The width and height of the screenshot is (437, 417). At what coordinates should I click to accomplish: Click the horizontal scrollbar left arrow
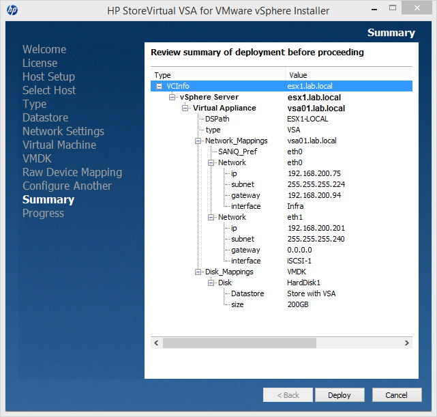[156, 343]
